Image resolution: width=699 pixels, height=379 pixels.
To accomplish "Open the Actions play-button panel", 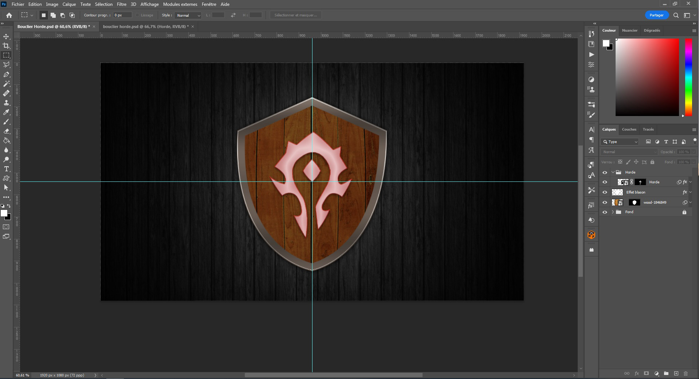I will coord(591,55).
